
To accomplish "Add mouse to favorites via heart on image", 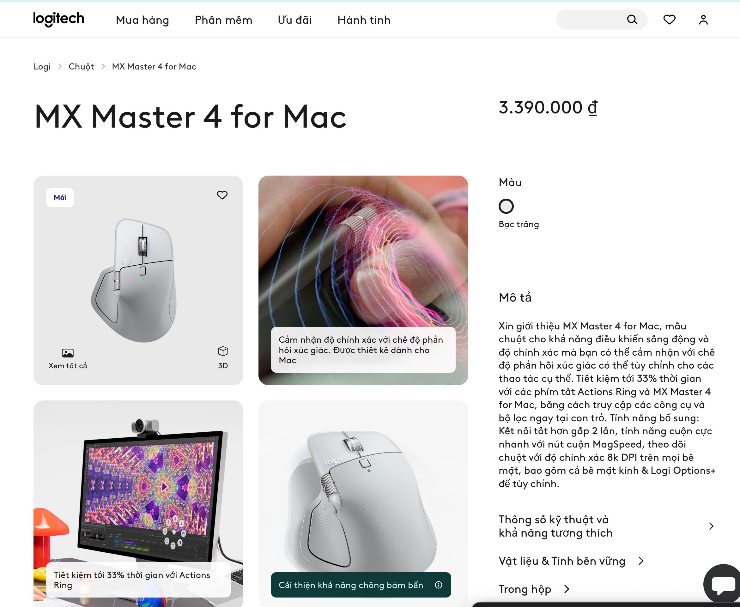I will point(222,195).
